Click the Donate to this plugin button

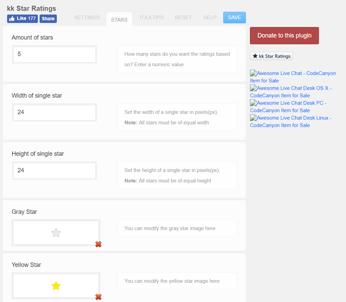point(284,35)
